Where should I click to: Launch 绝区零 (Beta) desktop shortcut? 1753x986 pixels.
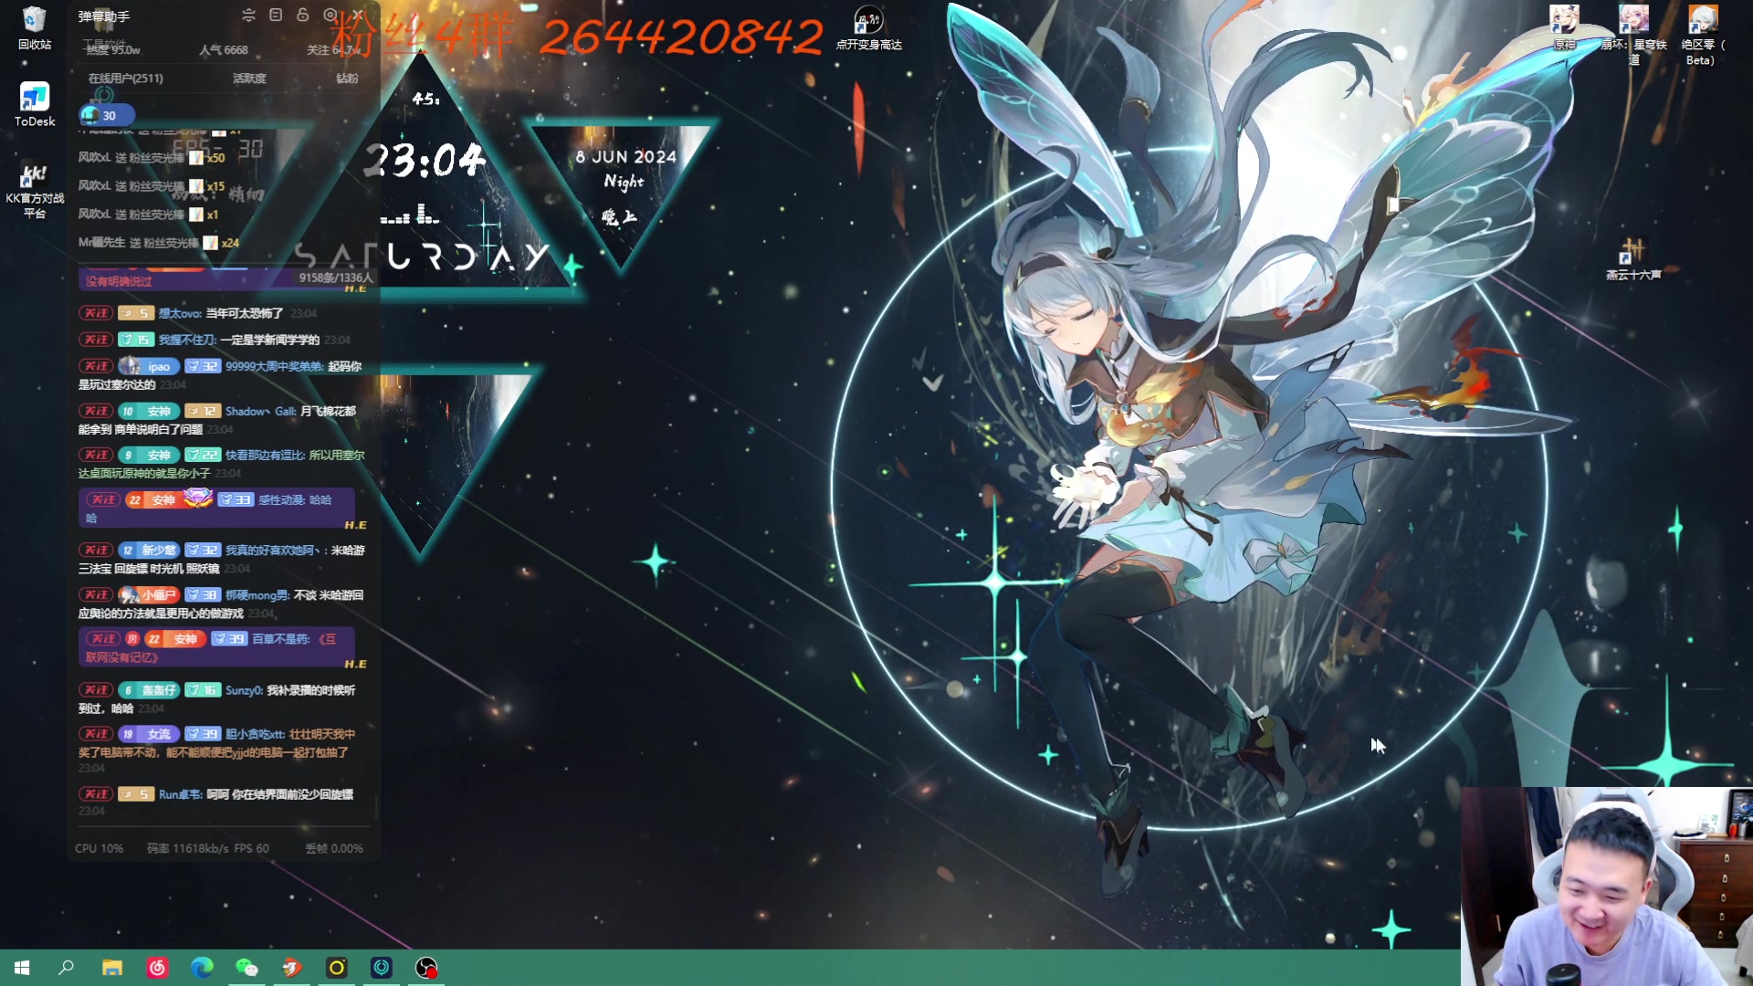click(1703, 35)
